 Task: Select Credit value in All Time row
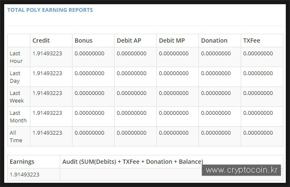[47, 133]
